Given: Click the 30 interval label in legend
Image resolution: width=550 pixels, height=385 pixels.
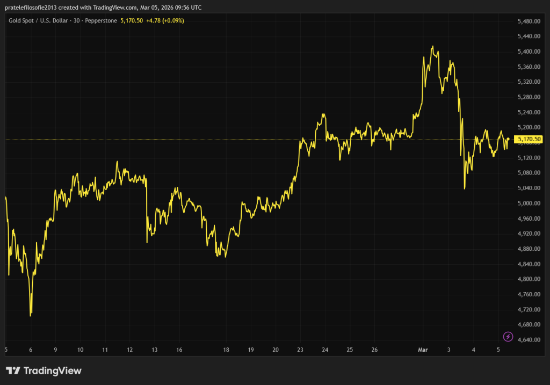Looking at the screenshot, I should point(77,20).
